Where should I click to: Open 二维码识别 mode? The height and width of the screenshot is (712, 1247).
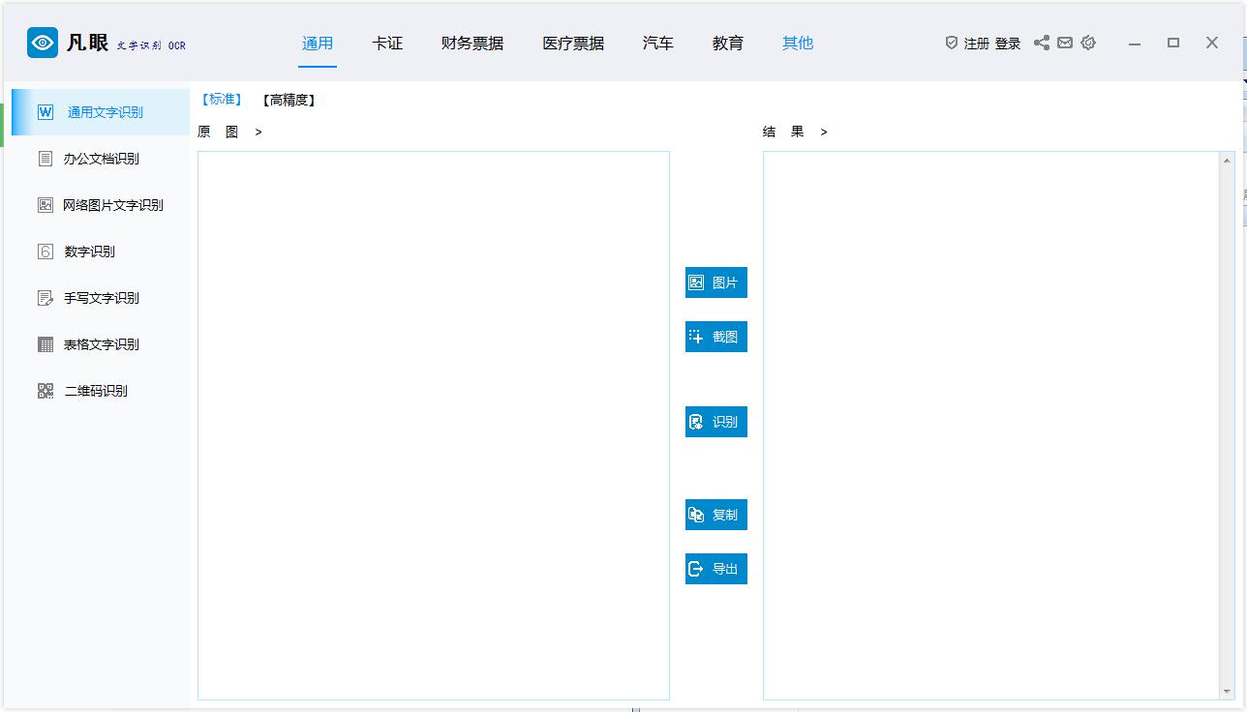(x=101, y=391)
